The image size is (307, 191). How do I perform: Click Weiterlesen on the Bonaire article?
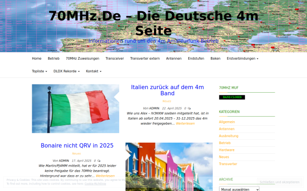tap(105, 176)
